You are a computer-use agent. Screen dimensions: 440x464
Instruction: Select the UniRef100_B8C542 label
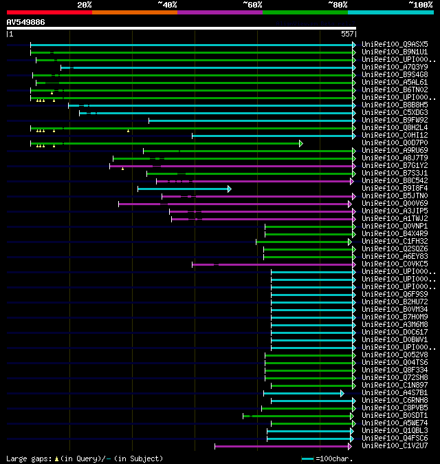point(395,181)
